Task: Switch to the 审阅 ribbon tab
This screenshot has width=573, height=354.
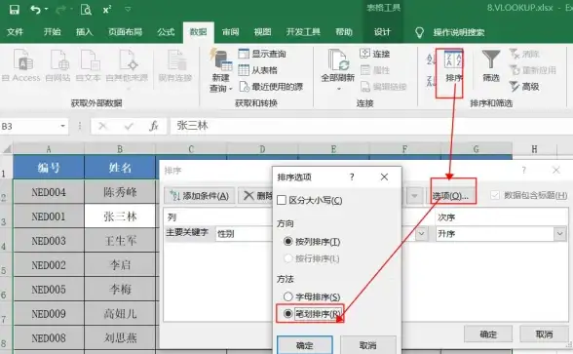Action: (x=231, y=32)
